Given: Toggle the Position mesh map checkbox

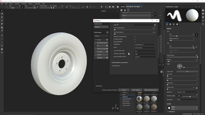Looking at the screenshot, I should (x=96, y=55).
